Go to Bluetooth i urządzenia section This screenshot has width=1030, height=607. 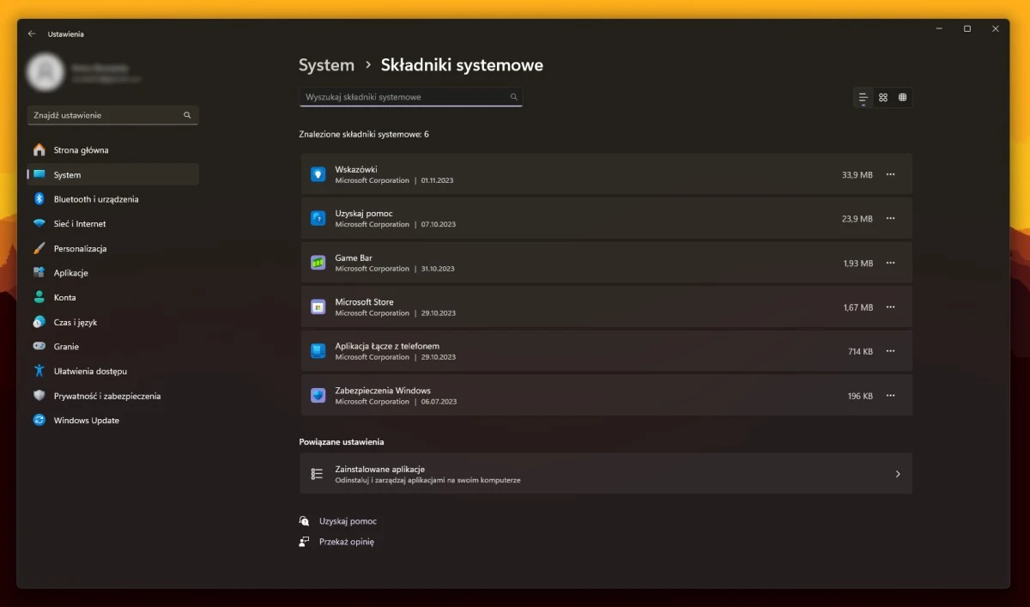pos(95,199)
